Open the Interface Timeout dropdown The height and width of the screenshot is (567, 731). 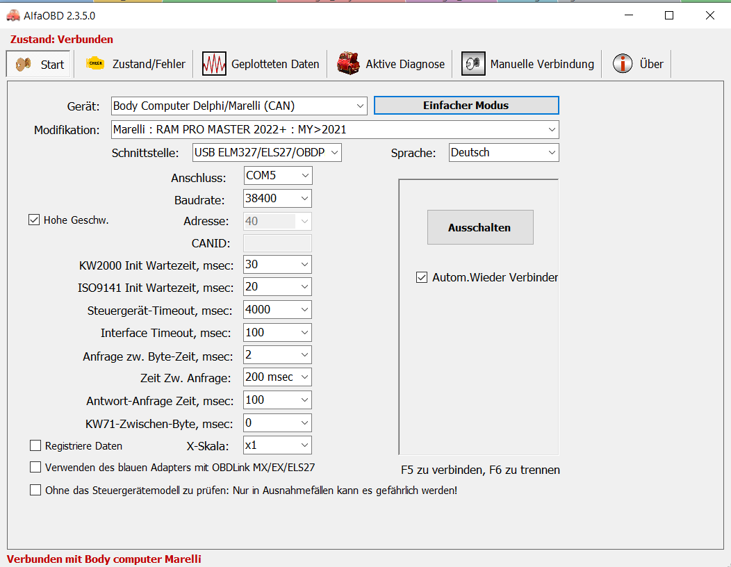coord(278,332)
